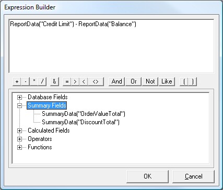
Task: Click the Cancel button
Action: tap(193, 176)
